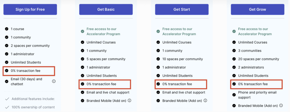Click info icon next to Start's Branded Mobile
Image resolution: width=290 pixels, height=112 pixels.
205,100
